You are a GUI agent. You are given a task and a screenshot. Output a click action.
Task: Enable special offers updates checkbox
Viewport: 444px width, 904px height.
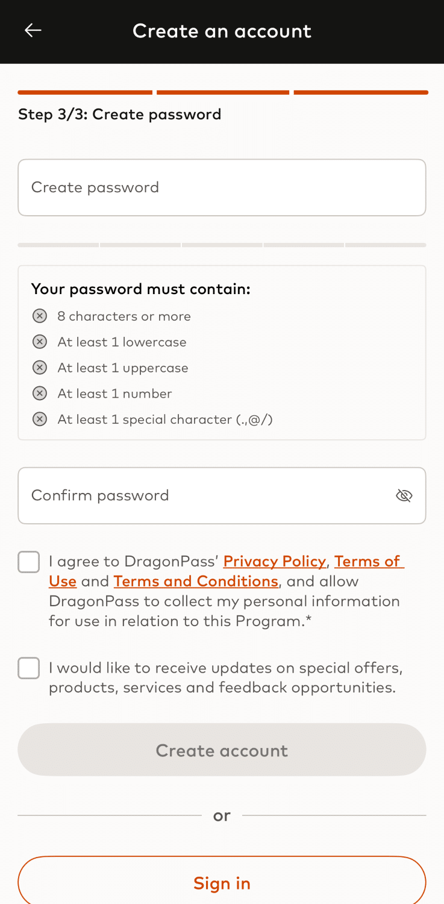click(x=29, y=668)
